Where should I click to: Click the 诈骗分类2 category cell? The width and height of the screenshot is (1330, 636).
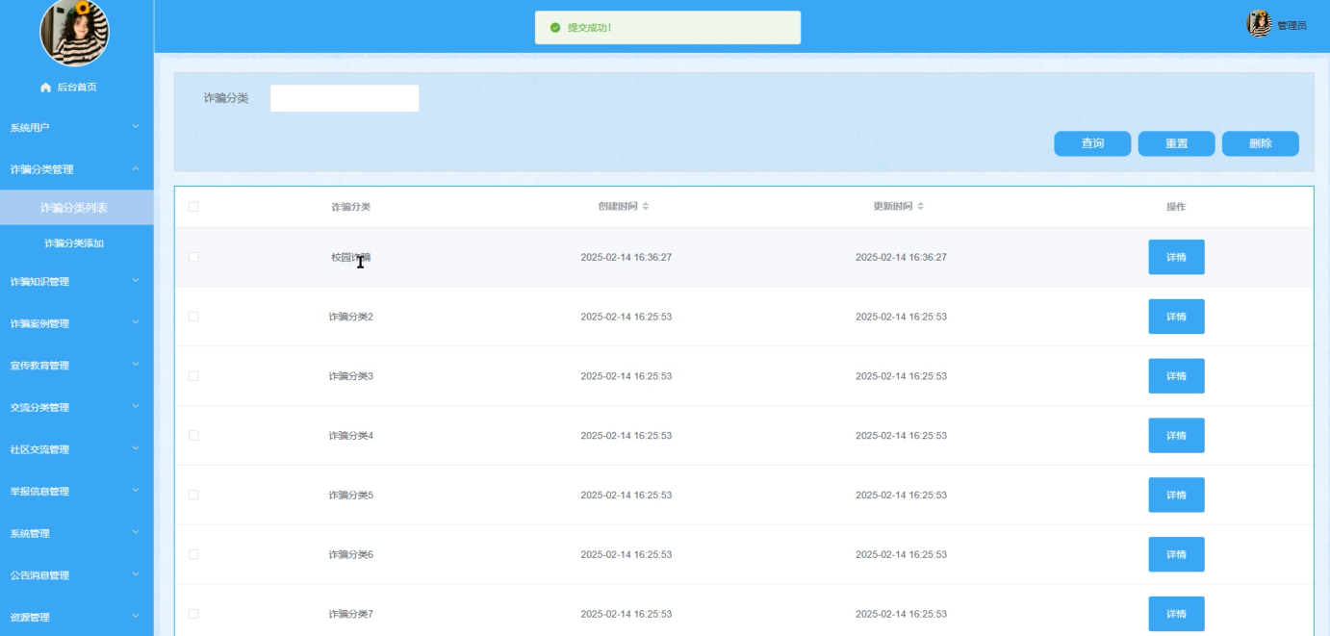click(351, 317)
